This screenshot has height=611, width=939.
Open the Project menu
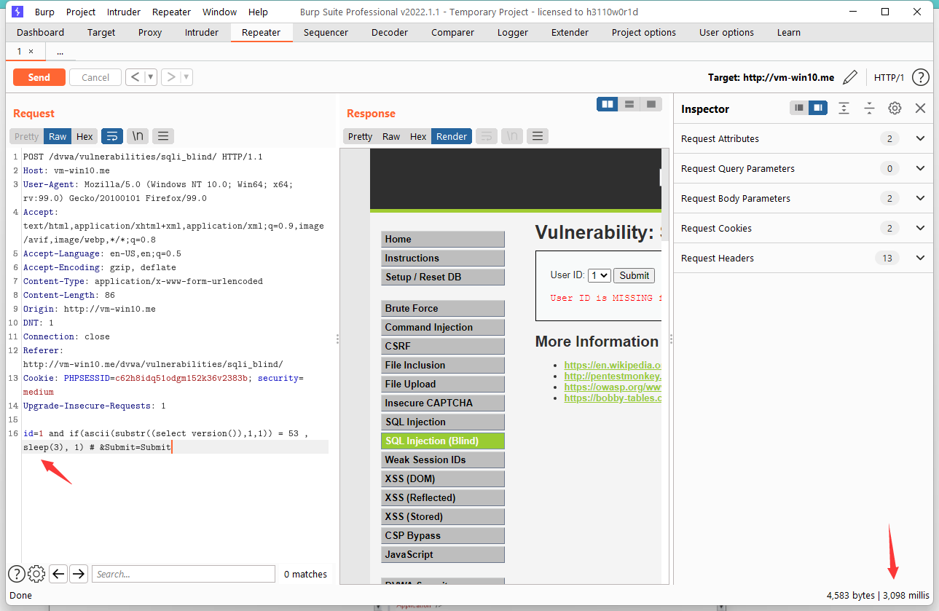coord(81,12)
